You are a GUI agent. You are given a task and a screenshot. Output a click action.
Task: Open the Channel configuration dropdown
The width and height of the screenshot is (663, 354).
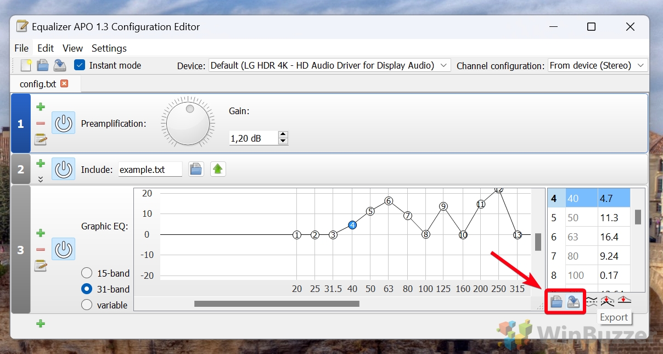pos(597,65)
